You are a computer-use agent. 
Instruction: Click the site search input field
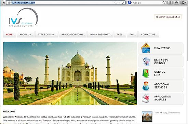(x=168, y=17)
